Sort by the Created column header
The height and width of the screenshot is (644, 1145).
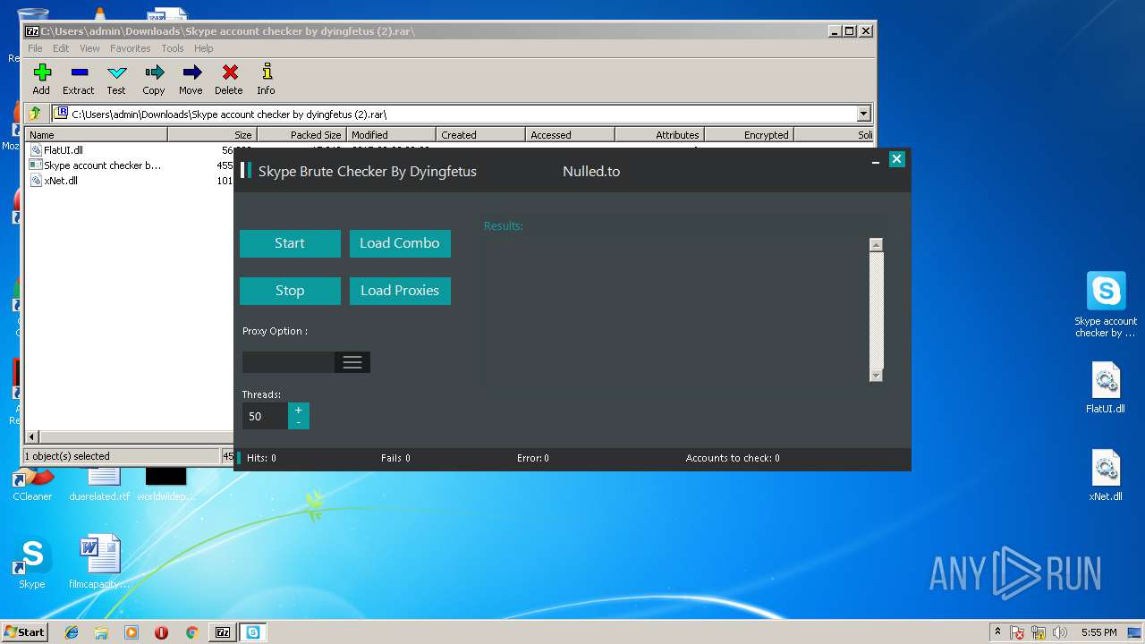[481, 135]
